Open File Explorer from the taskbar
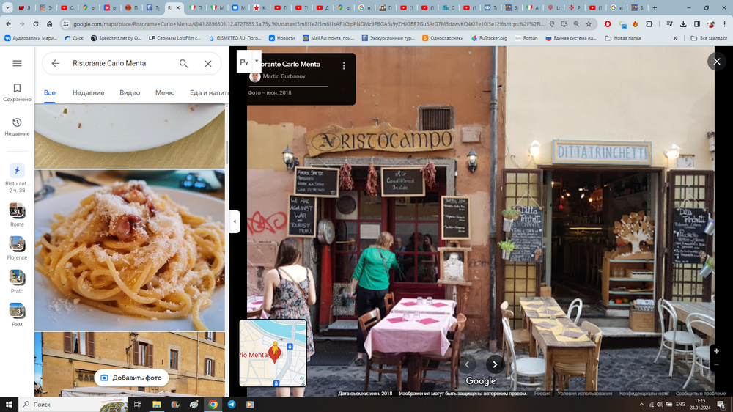 157,405
